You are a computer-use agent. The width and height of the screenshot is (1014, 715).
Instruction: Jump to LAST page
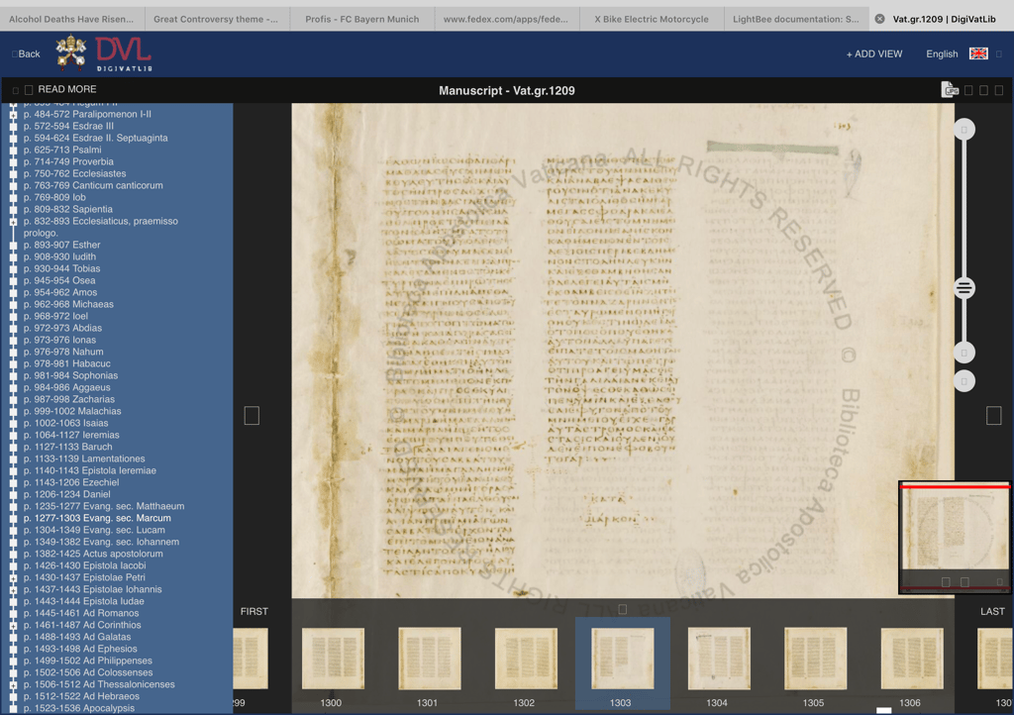(992, 611)
